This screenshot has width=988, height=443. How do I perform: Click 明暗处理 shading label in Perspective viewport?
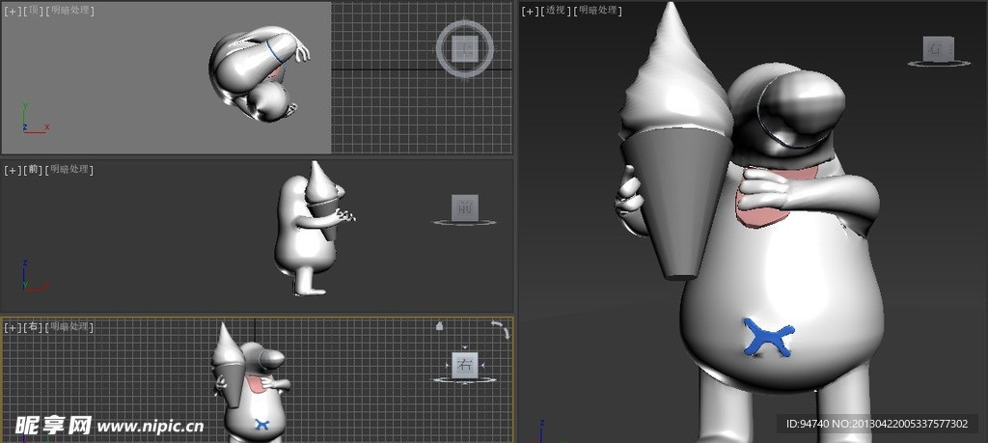click(598, 11)
